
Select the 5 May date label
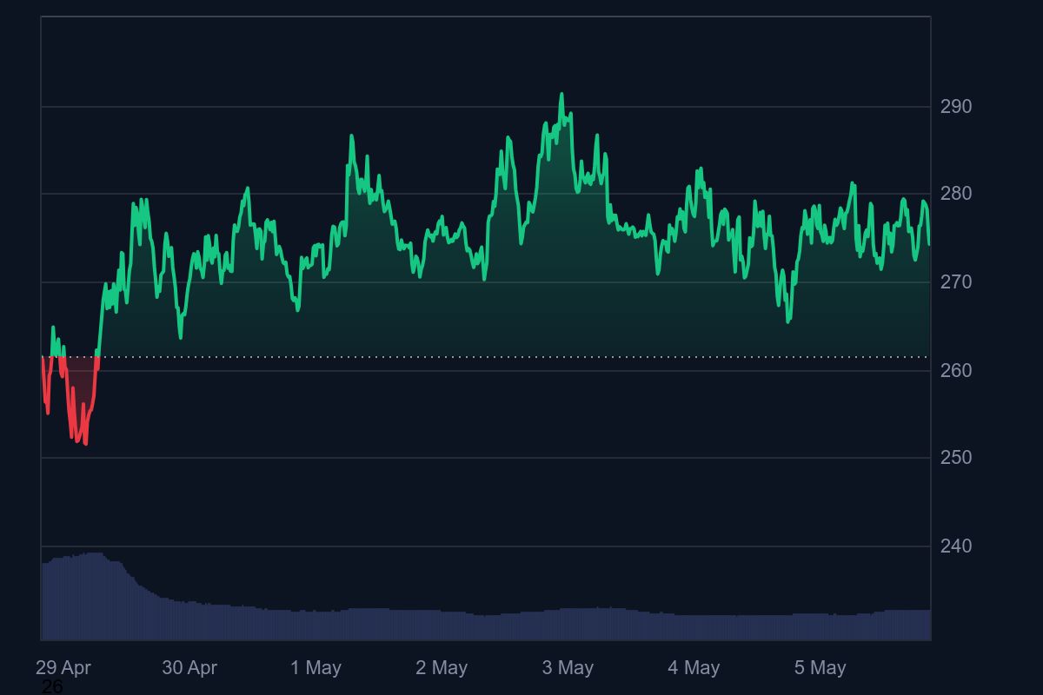pos(820,668)
